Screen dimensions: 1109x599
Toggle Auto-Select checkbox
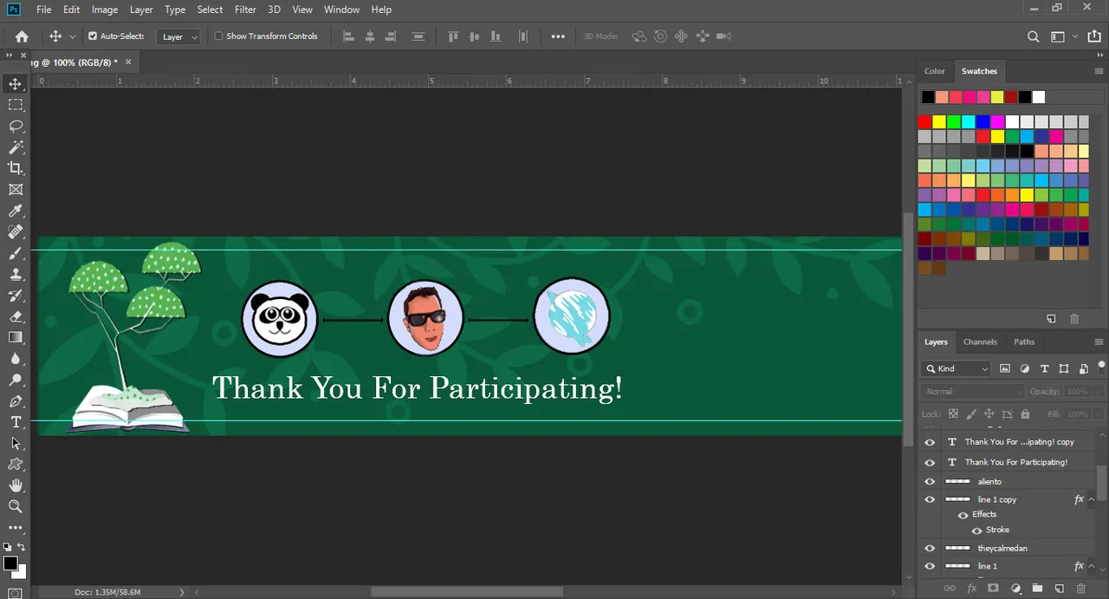93,36
